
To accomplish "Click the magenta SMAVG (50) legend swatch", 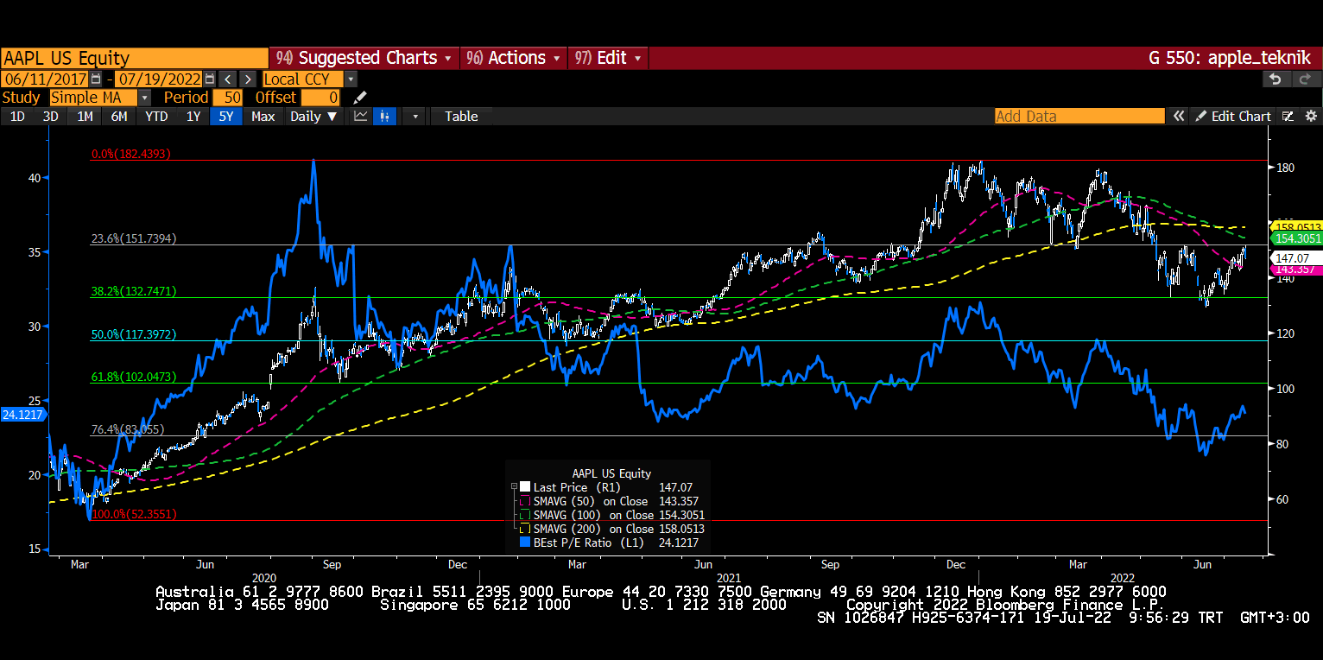I will point(525,501).
